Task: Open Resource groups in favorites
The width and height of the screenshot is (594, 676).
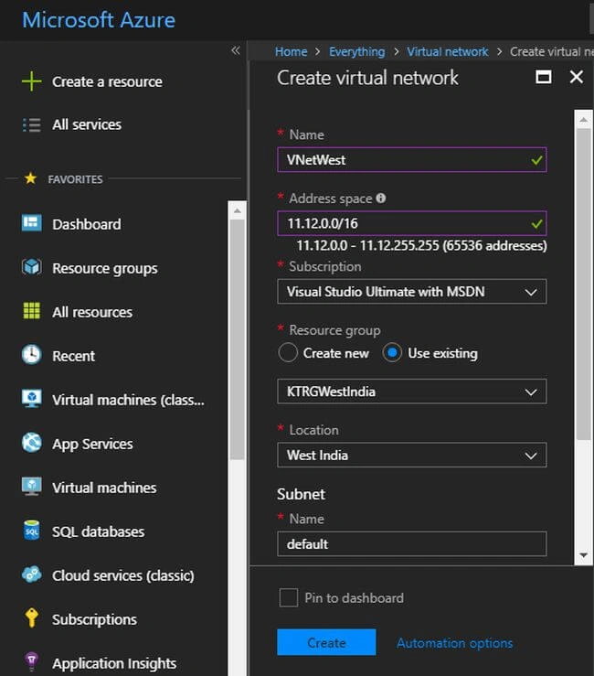Action: pyautogui.click(x=105, y=268)
